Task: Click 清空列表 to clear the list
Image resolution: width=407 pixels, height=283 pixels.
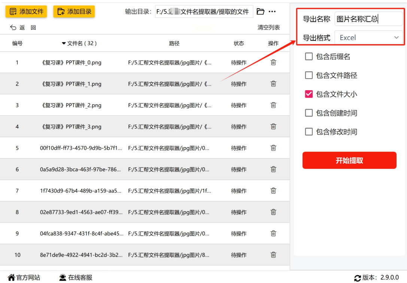Action: [x=268, y=27]
